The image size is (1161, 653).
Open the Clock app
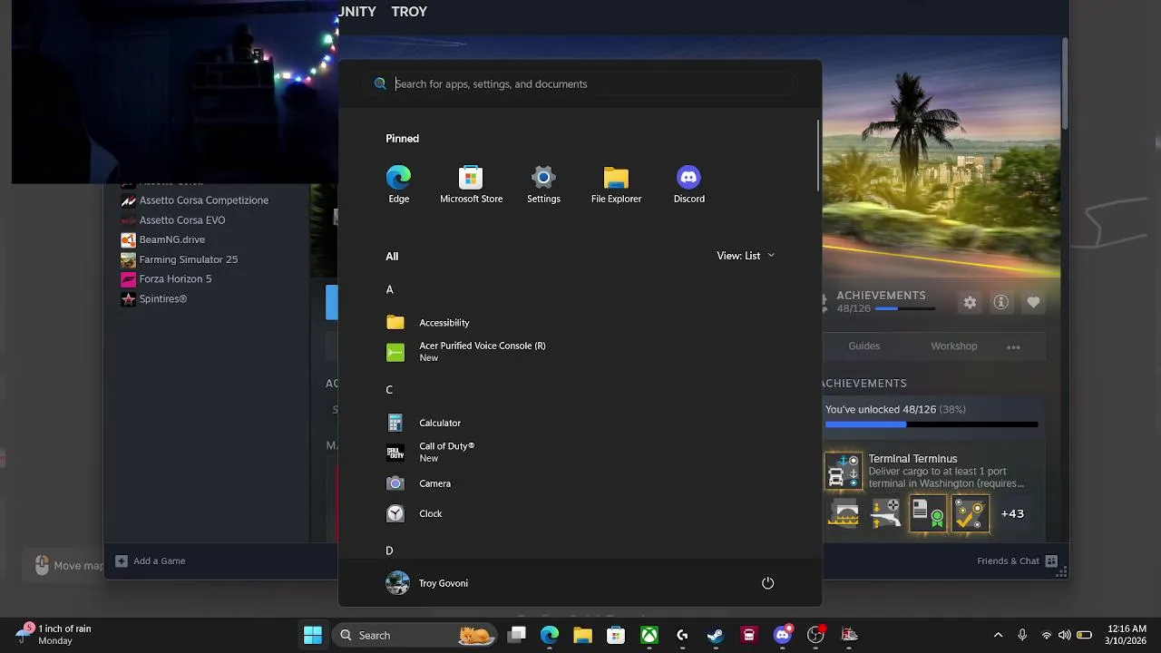pos(580,513)
